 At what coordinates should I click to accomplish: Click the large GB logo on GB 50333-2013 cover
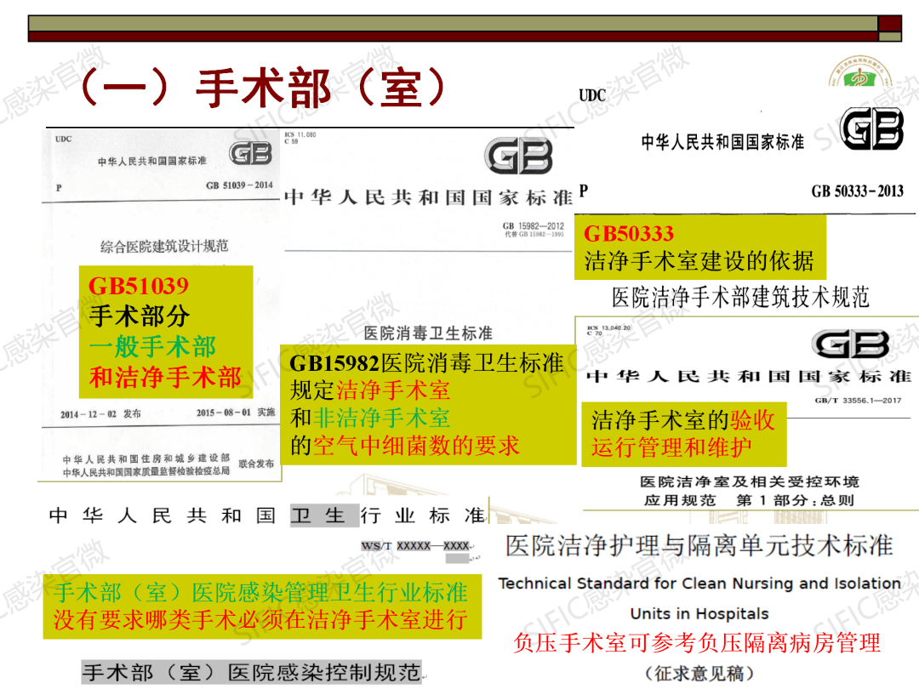coord(871,128)
